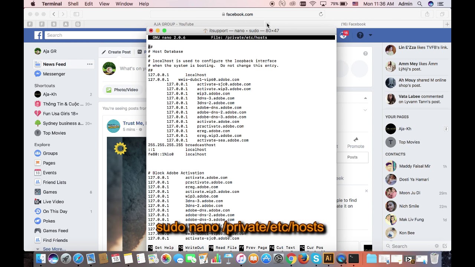Reload the facebook.com page in Safari

(x=321, y=14)
